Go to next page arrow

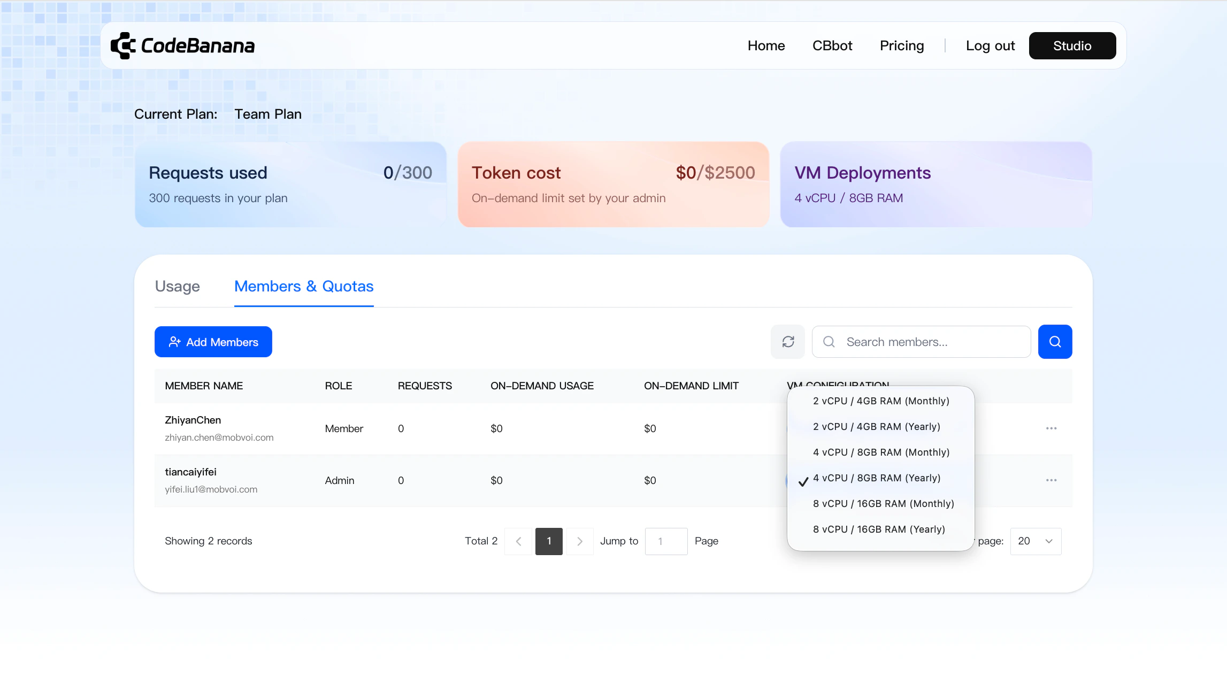[580, 541]
